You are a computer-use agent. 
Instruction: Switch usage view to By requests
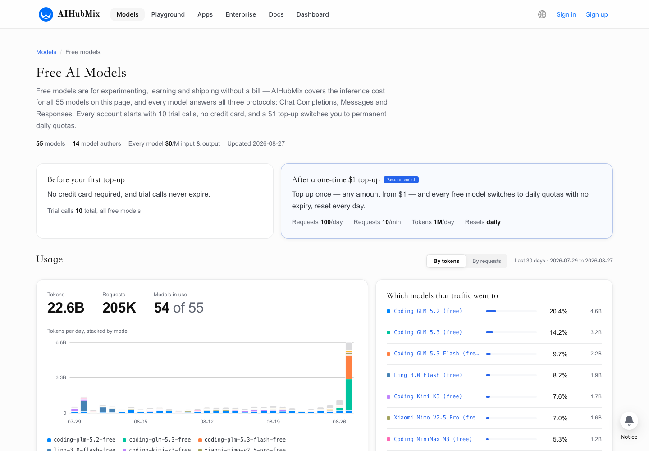click(x=487, y=261)
